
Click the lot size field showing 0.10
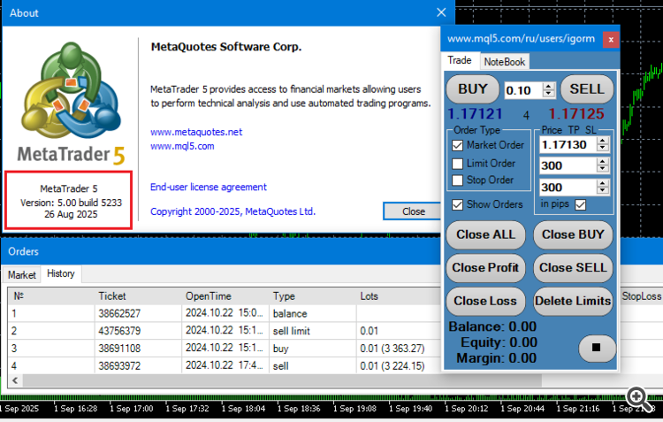click(x=523, y=90)
